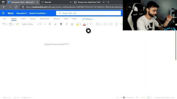Click the Shrink Font icon

(55, 24)
